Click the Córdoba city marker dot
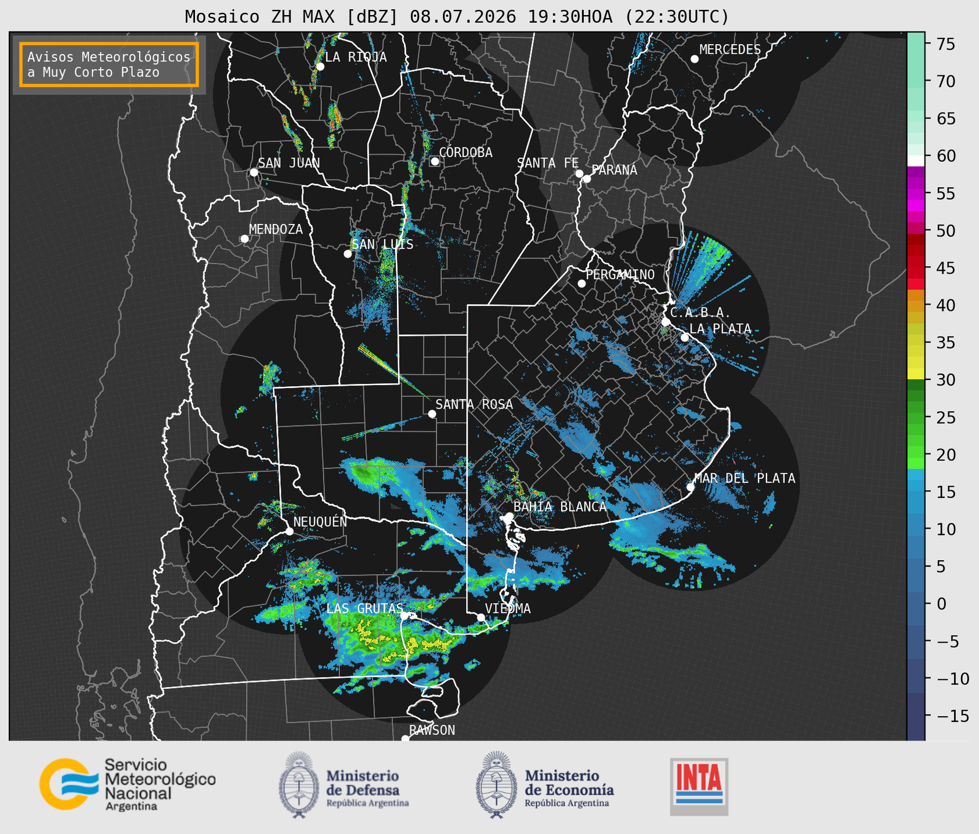Screen dimensions: 979x834 pyautogui.click(x=435, y=161)
